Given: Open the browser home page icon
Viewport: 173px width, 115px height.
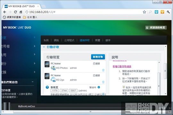Looking at the screenshot, I should [21, 12].
